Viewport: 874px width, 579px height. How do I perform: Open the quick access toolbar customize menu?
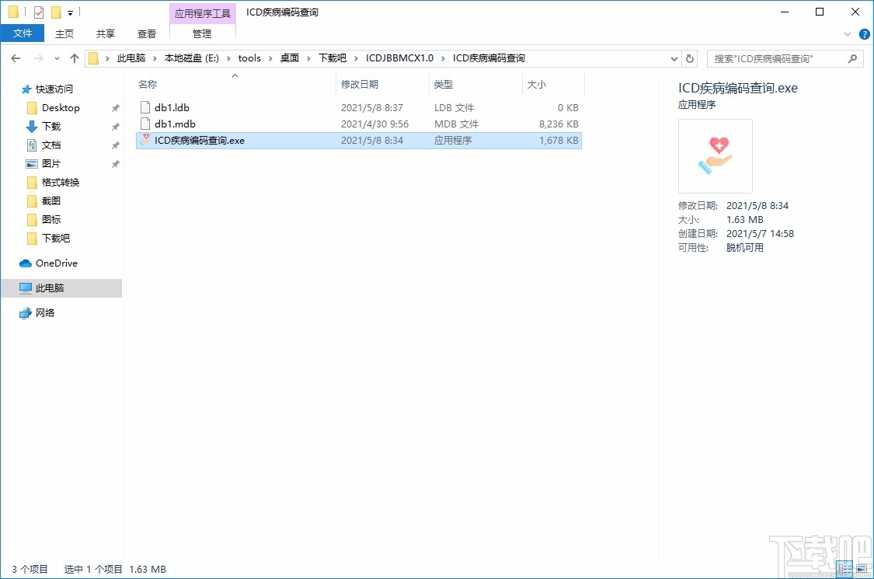tap(71, 12)
